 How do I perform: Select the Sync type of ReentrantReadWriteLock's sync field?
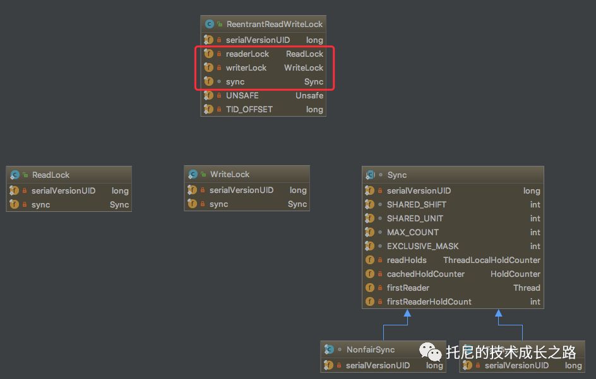pyautogui.click(x=314, y=81)
